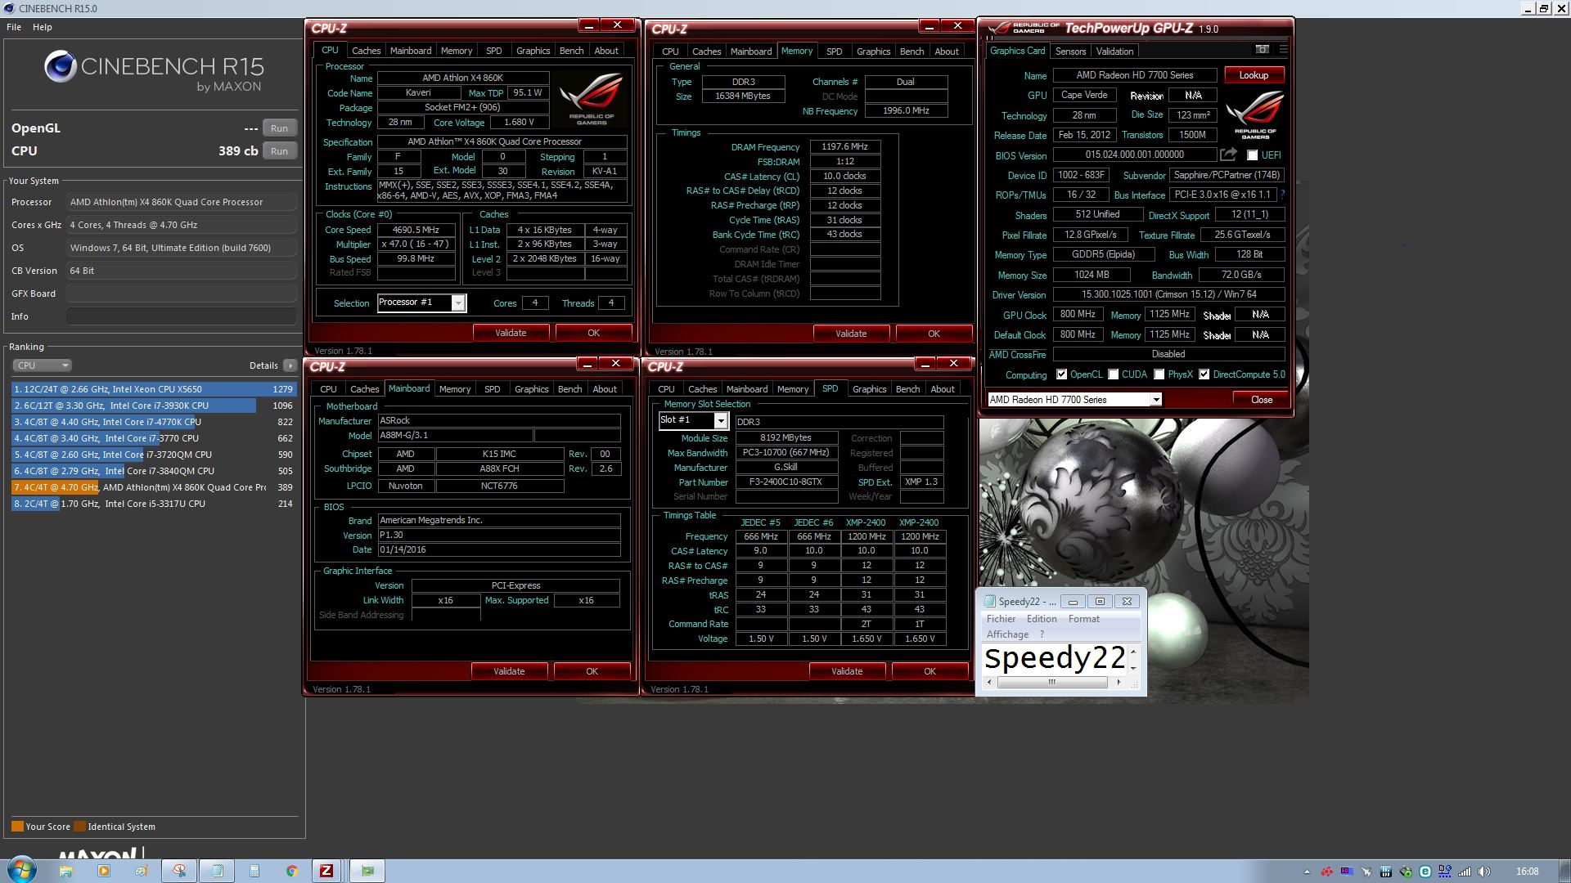Click Validate in the Mainboard CPU-Z window
Screen dimensions: 1571x883
509,671
